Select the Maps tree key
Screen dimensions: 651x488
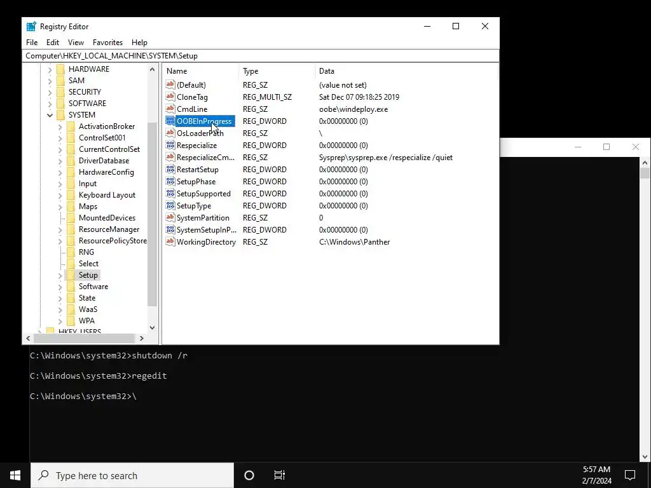pyautogui.click(x=88, y=207)
